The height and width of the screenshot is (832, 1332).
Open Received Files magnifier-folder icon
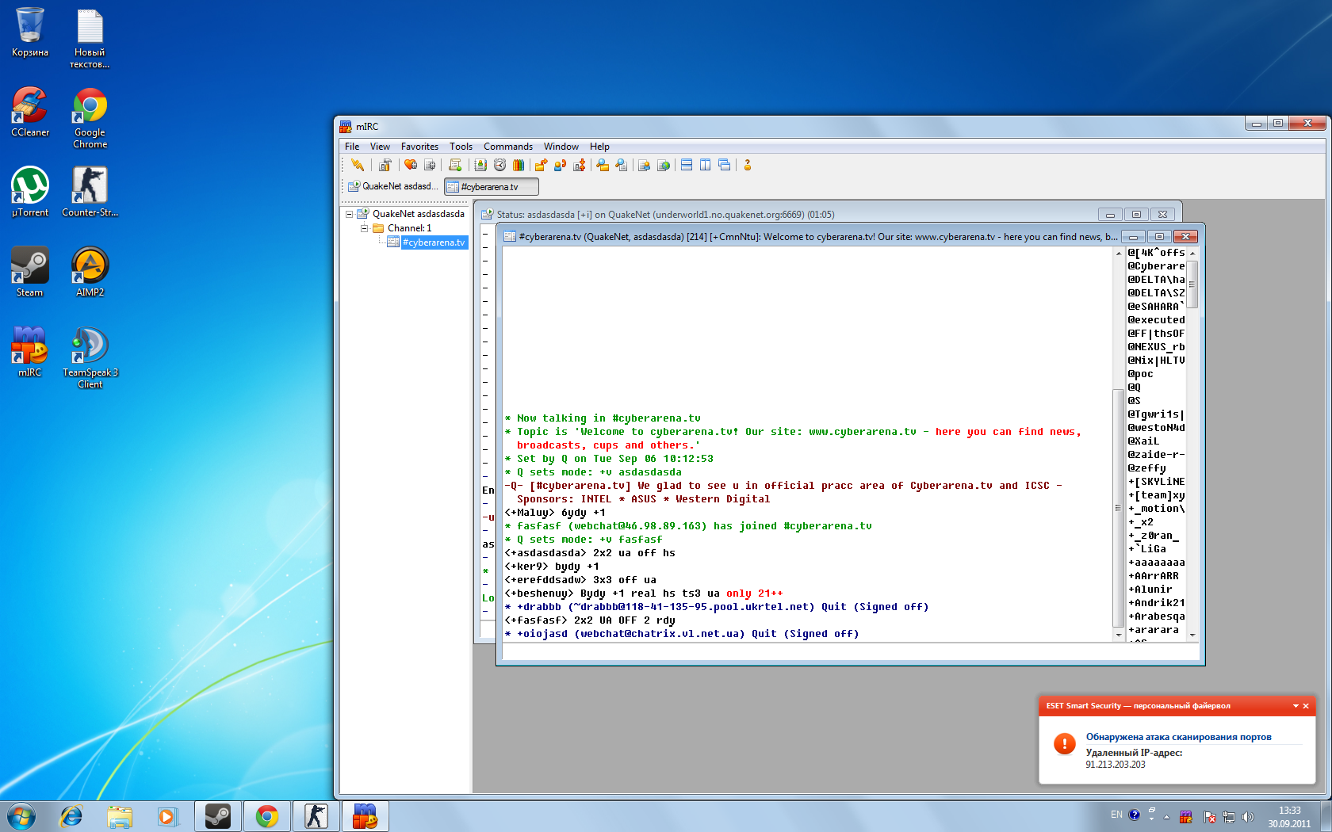pyautogui.click(x=603, y=165)
